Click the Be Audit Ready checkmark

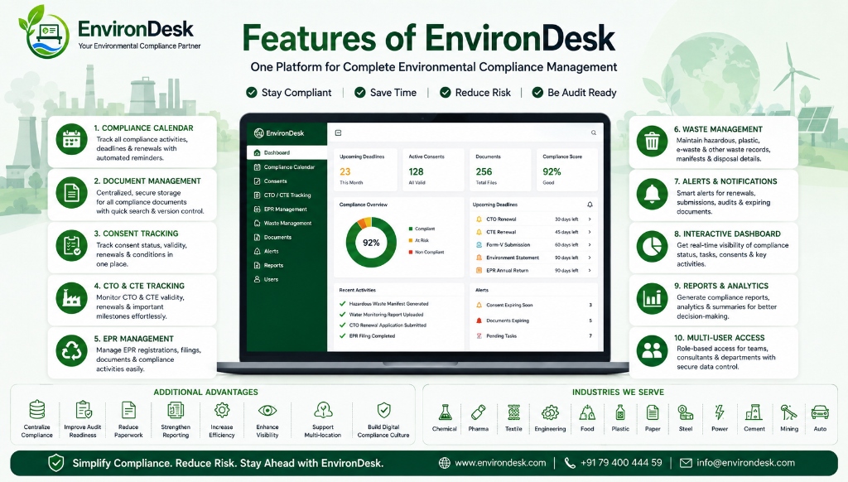click(x=537, y=93)
